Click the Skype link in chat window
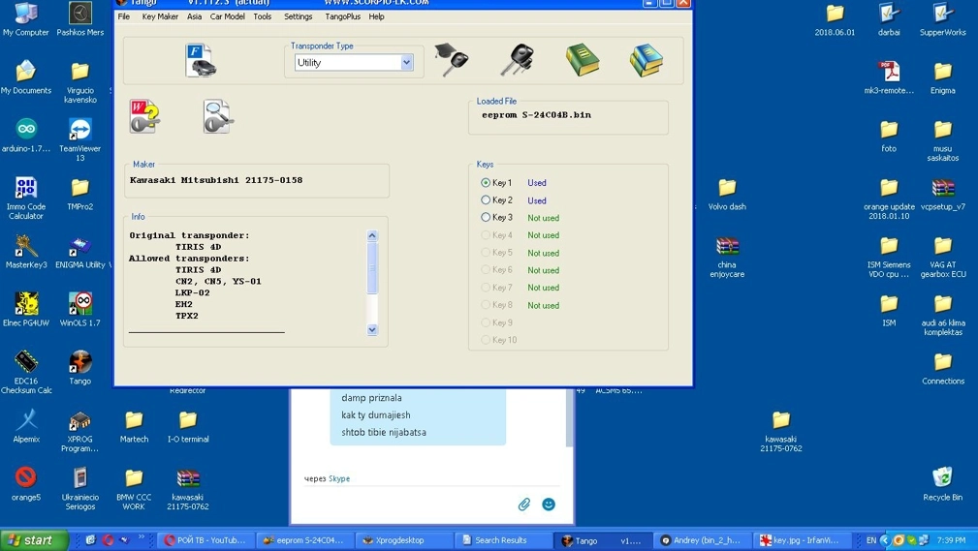This screenshot has height=551, width=978. pyautogui.click(x=339, y=478)
